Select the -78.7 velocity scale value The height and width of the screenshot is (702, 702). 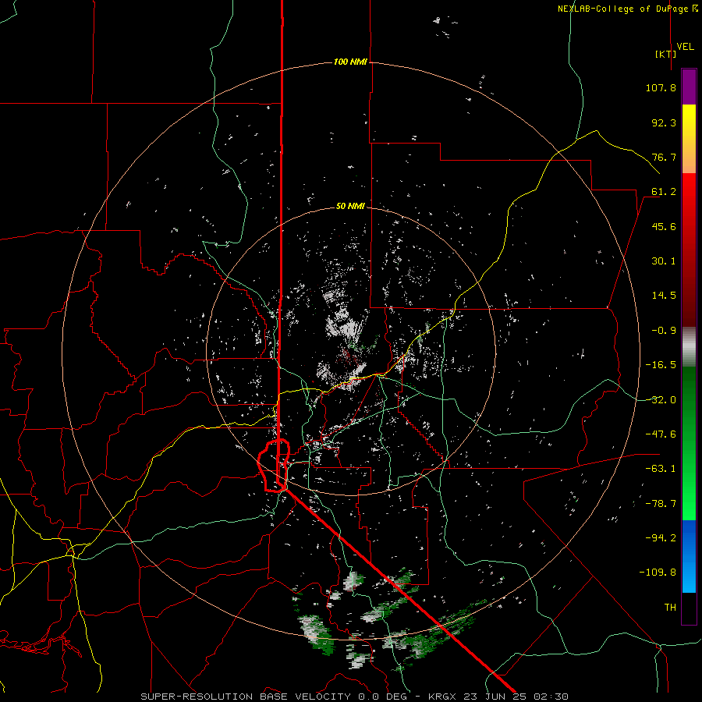click(661, 504)
